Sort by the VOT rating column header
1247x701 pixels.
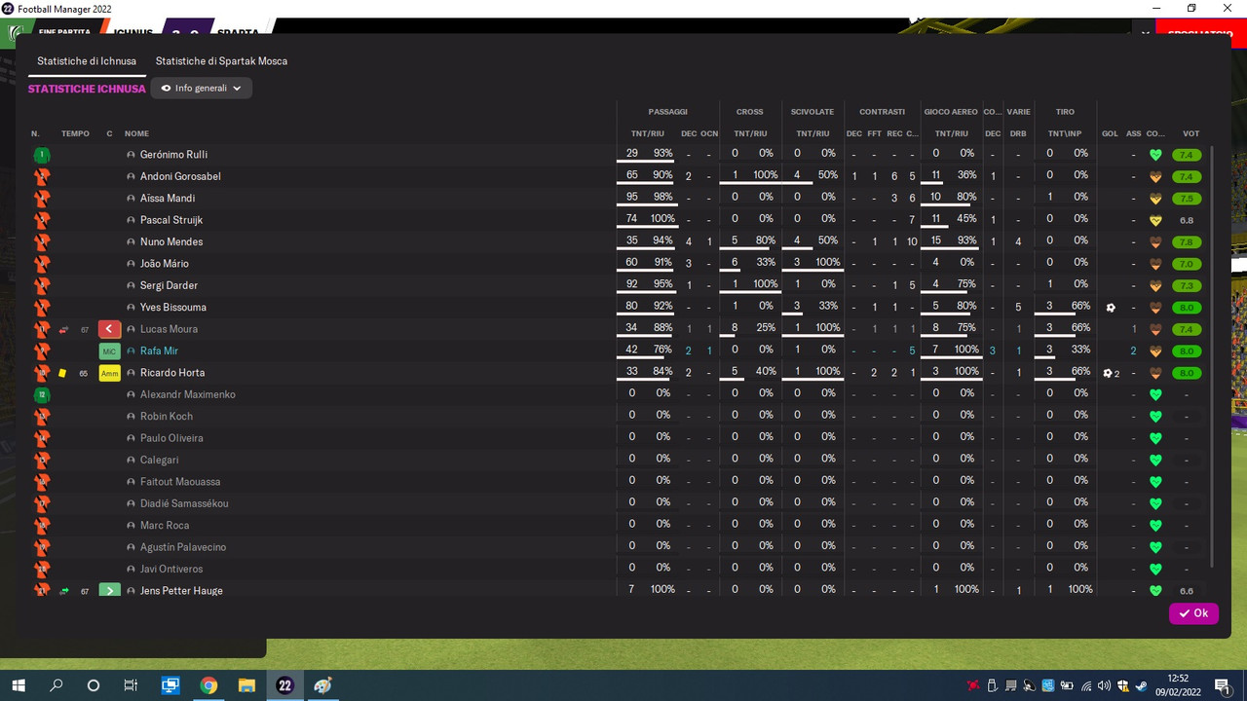tap(1190, 133)
